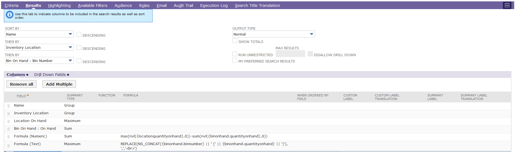The image size is (515, 152).
Task: Grab the drag handle for the Name row
Action: point(9,106)
